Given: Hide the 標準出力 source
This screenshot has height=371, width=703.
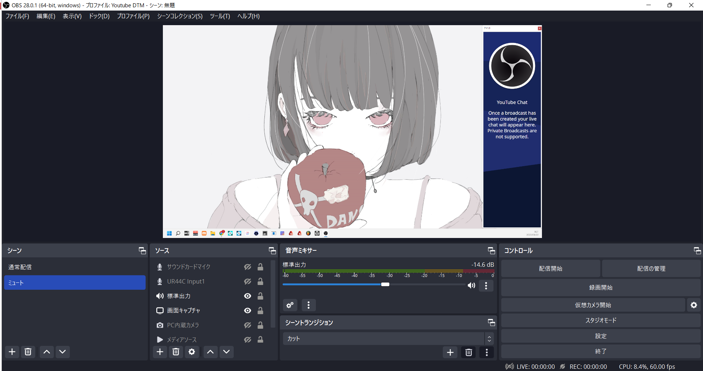Looking at the screenshot, I should point(248,296).
